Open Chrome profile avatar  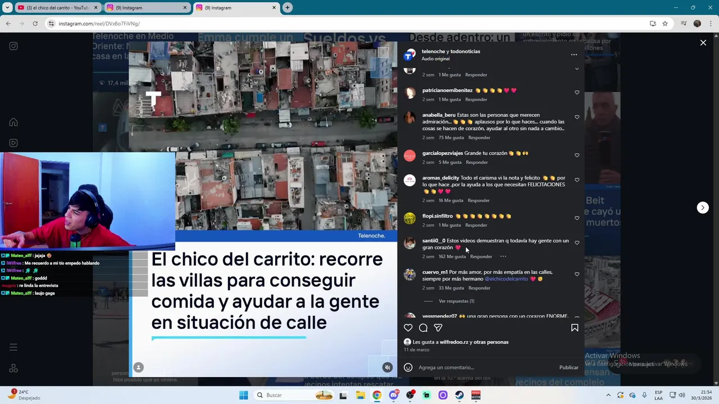pos(697,24)
